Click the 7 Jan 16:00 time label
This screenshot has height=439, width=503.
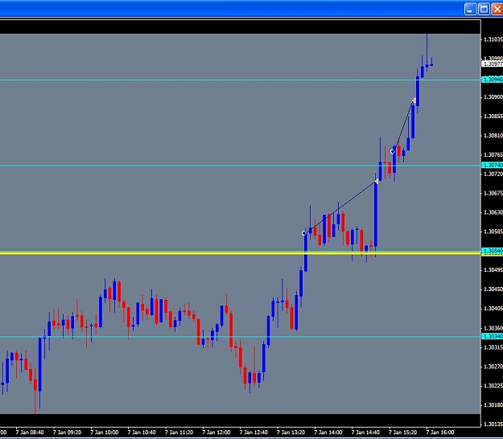click(x=440, y=433)
